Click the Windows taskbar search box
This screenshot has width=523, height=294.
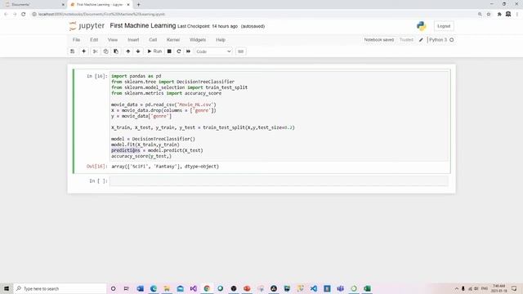pyautogui.click(x=60, y=288)
